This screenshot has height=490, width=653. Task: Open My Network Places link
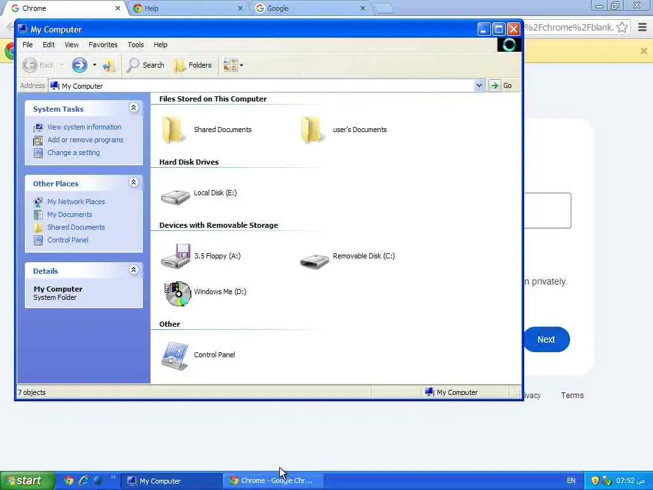coord(76,202)
